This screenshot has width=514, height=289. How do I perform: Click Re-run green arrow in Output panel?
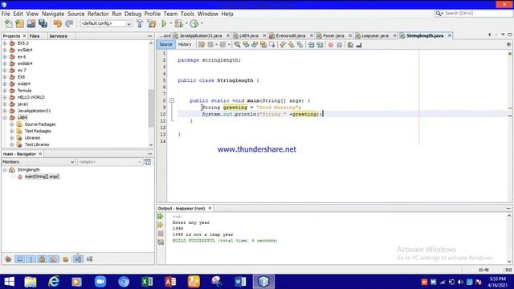[x=161, y=216]
